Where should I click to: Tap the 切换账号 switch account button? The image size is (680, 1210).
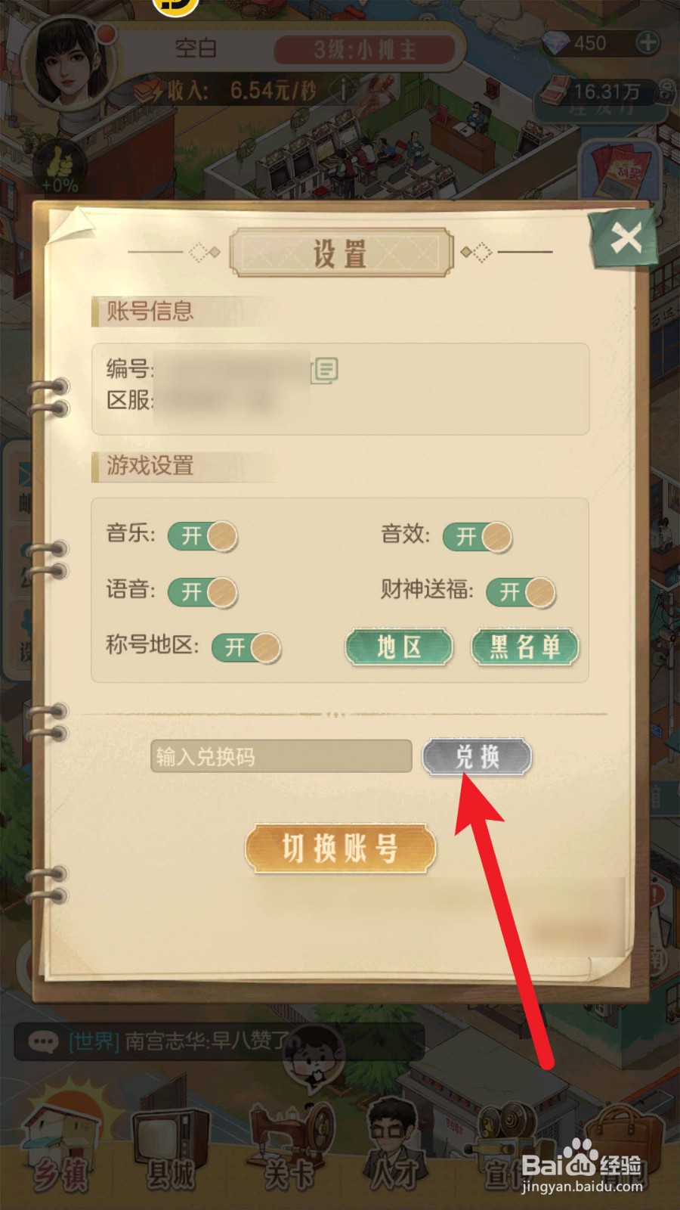pyautogui.click(x=340, y=849)
